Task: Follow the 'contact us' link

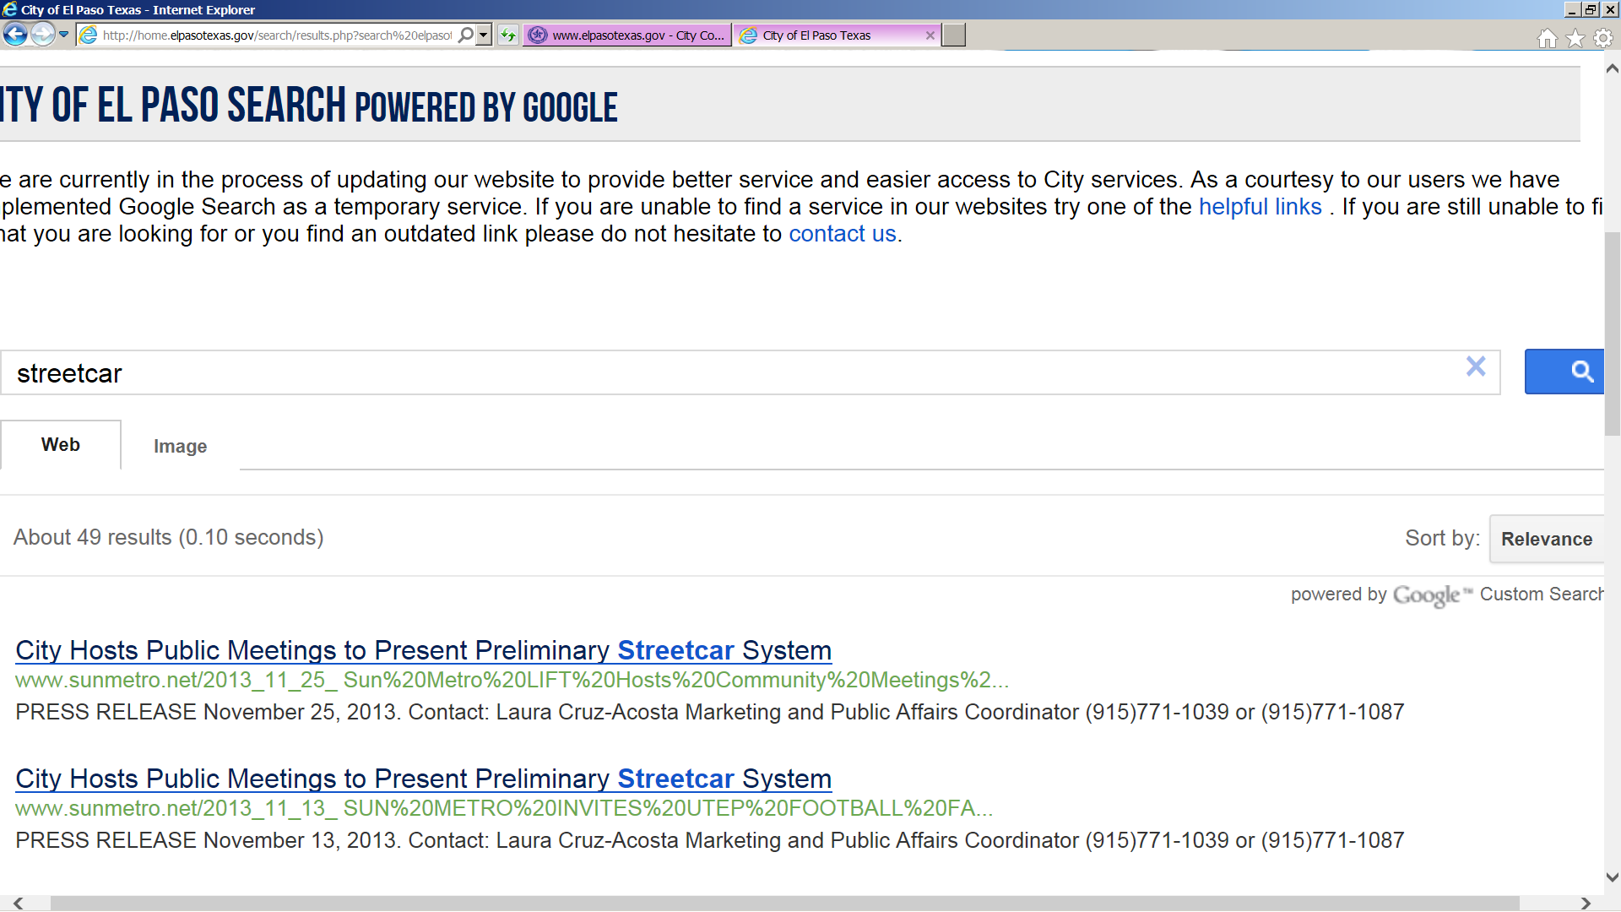Action: [x=842, y=234]
